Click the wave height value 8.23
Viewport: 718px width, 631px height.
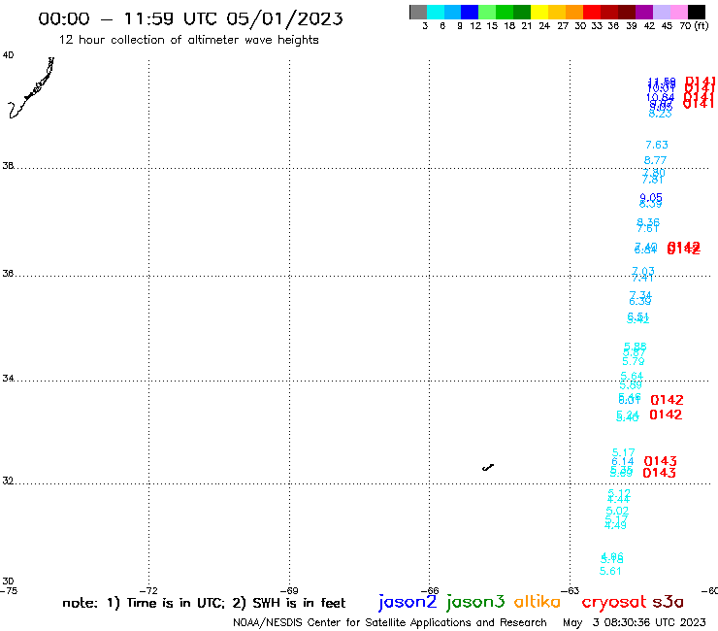tap(661, 114)
